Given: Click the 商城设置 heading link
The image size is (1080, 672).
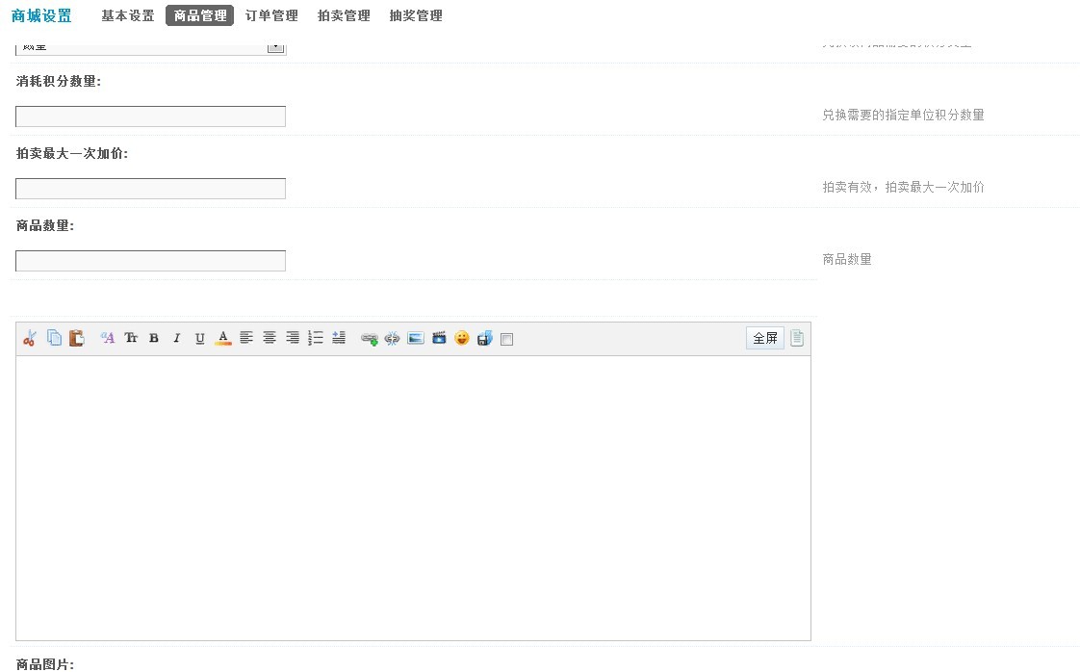Looking at the screenshot, I should tap(41, 15).
